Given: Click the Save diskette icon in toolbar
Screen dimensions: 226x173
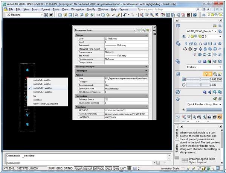Looking at the screenshot, I should [70, 15].
